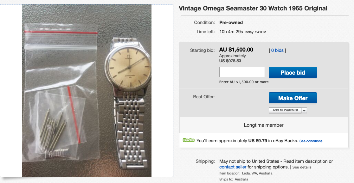Click the Longtime member badge
Viewport: 354px width, 183px height.
pyautogui.click(x=264, y=125)
